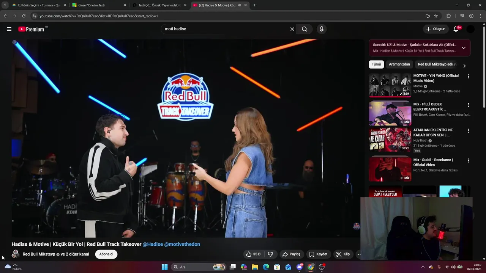Expand the upcoming playlist panel chevron
The image size is (486, 273).
(464, 48)
